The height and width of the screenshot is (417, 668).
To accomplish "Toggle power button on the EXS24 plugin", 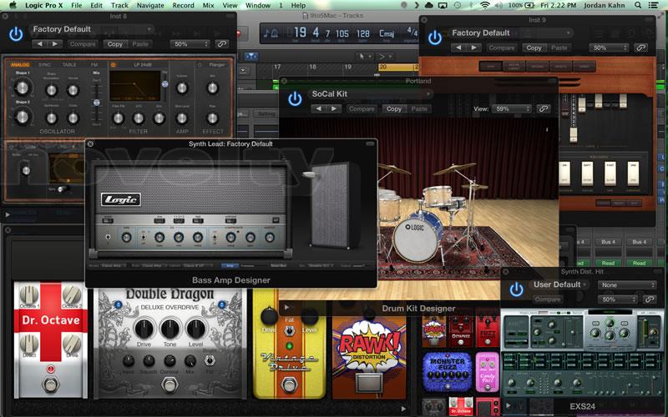I will pos(516,289).
